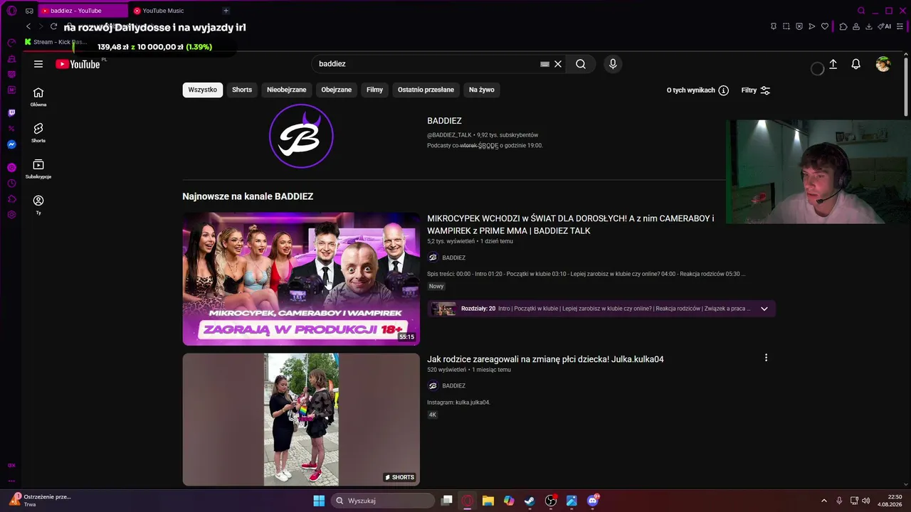Go back to the previous page

click(x=28, y=27)
